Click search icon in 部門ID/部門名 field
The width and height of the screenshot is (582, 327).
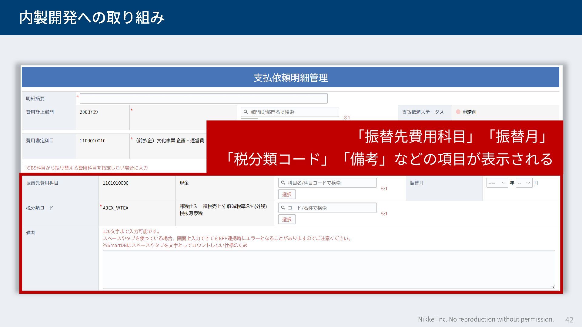[x=246, y=112]
